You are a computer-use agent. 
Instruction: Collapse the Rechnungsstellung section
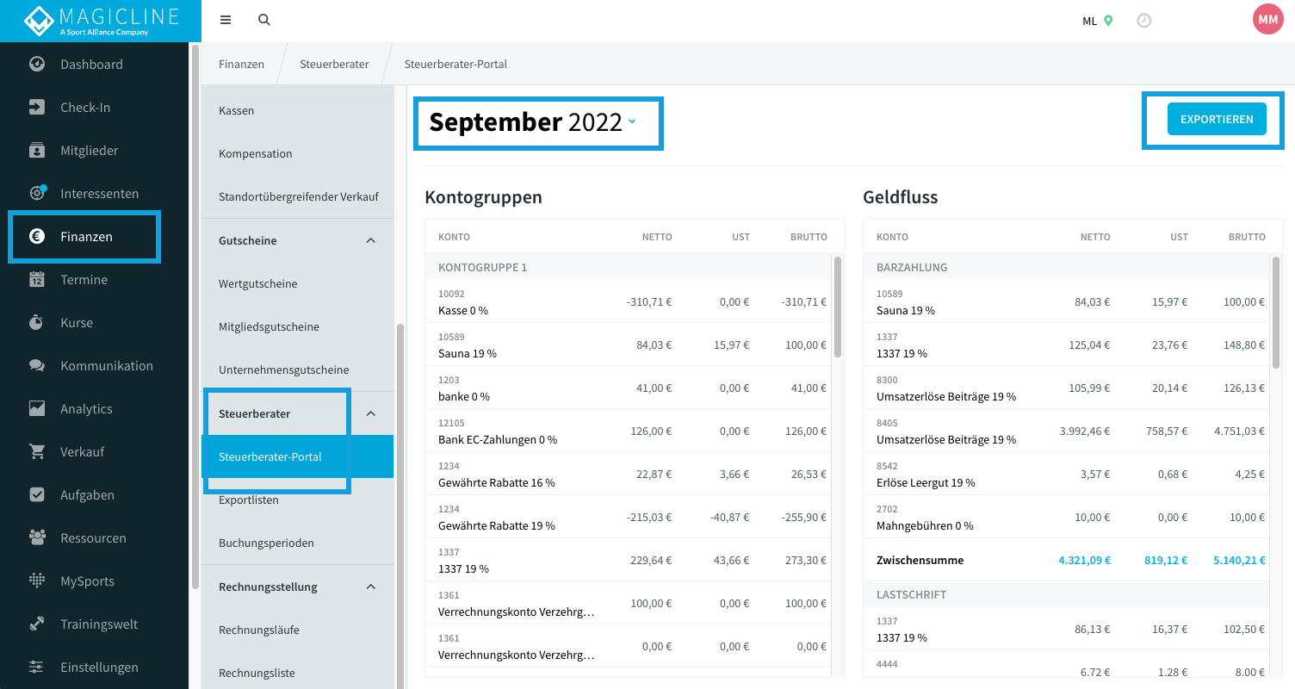(x=371, y=587)
